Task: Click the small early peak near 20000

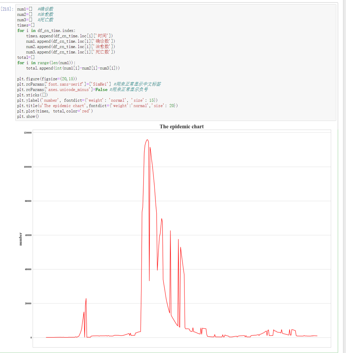Action: click(x=86, y=299)
